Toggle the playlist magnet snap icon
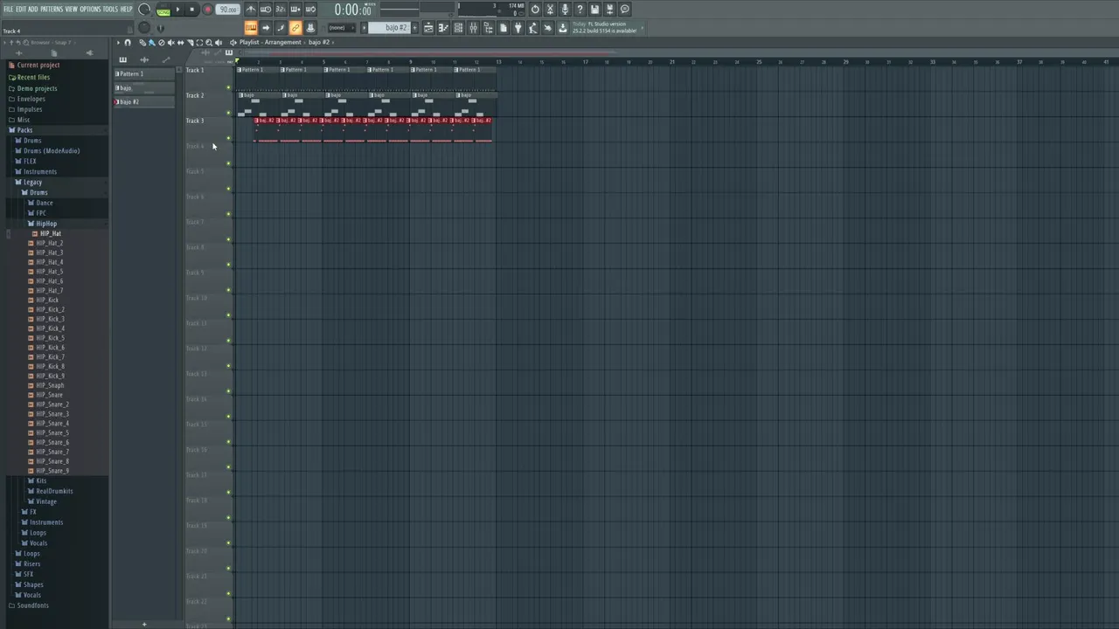 pyautogui.click(x=128, y=42)
